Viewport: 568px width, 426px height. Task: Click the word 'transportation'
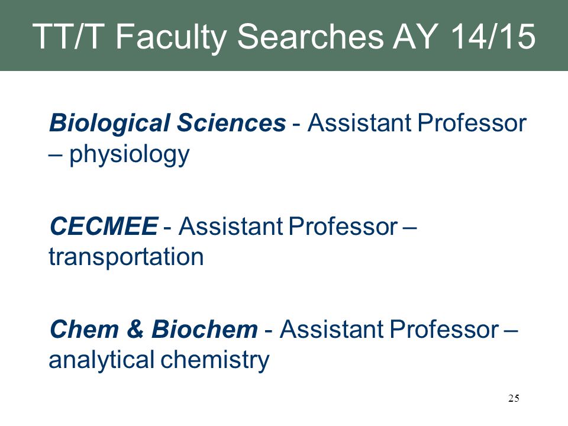coord(126,257)
